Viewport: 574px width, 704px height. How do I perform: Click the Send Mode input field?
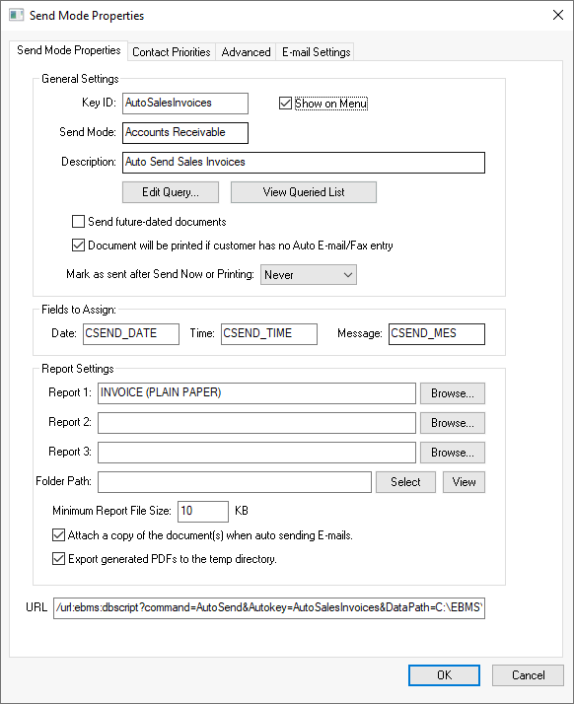(x=185, y=133)
